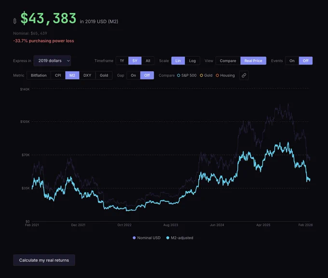Enable S&P 500 comparison
The image size is (328, 278).
pyautogui.click(x=187, y=75)
